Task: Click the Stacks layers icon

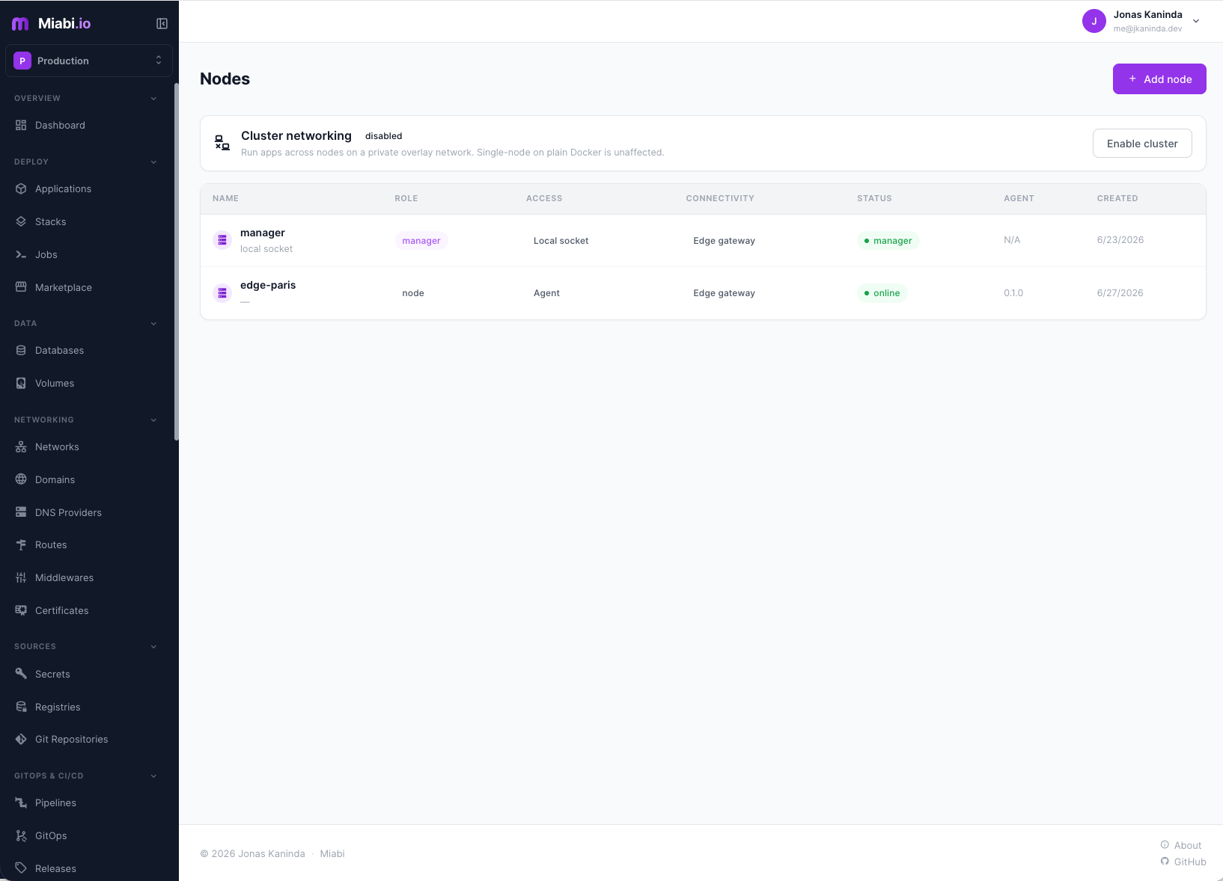Action: pyautogui.click(x=21, y=222)
